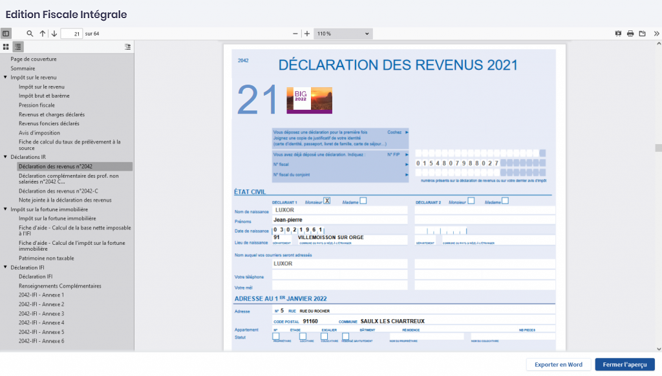Zoom out with the minus button
662x376 pixels.
point(295,34)
